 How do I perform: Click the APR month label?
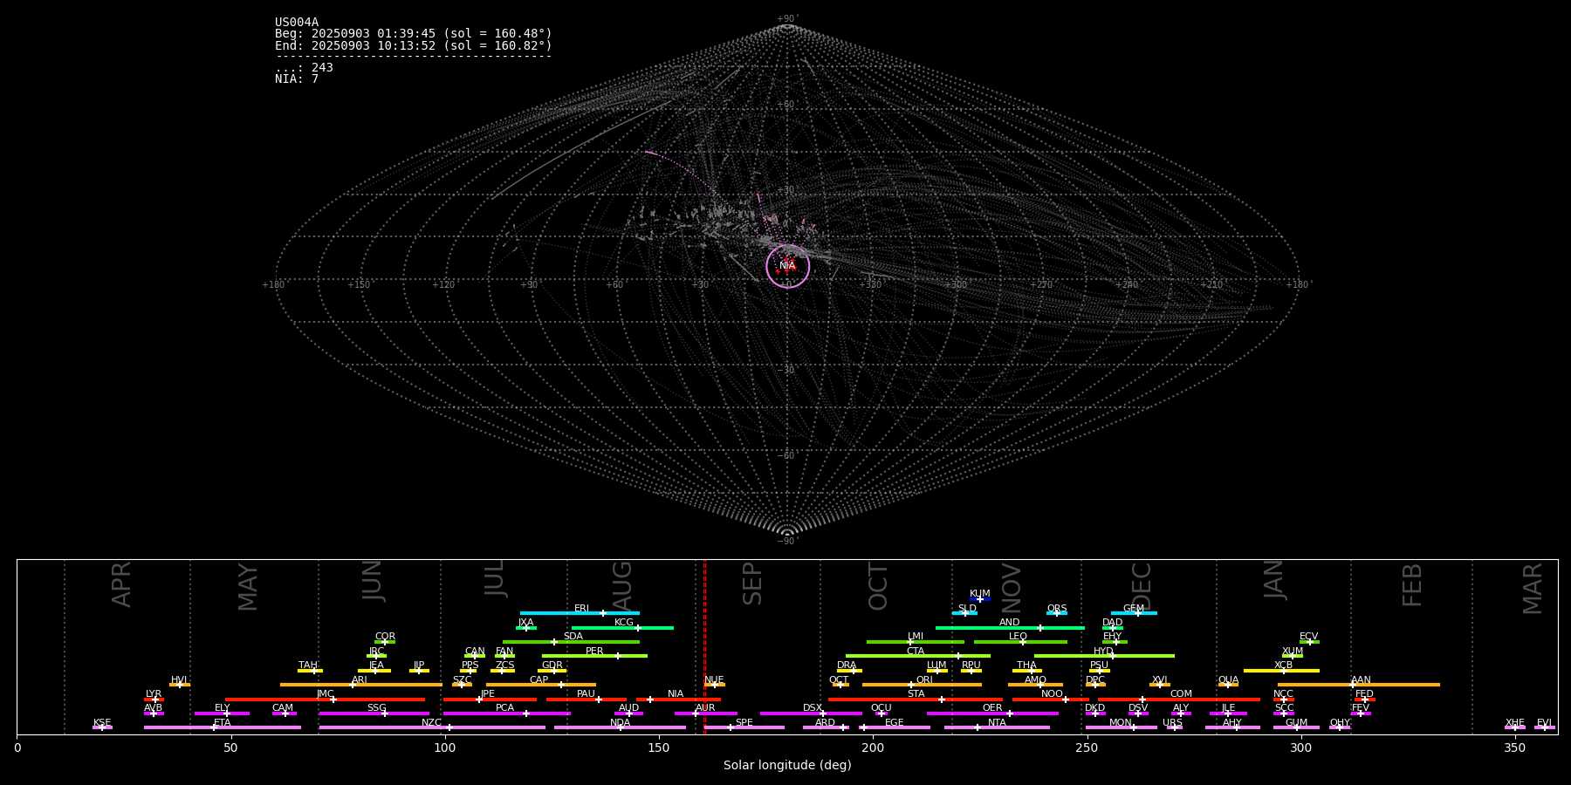point(121,584)
